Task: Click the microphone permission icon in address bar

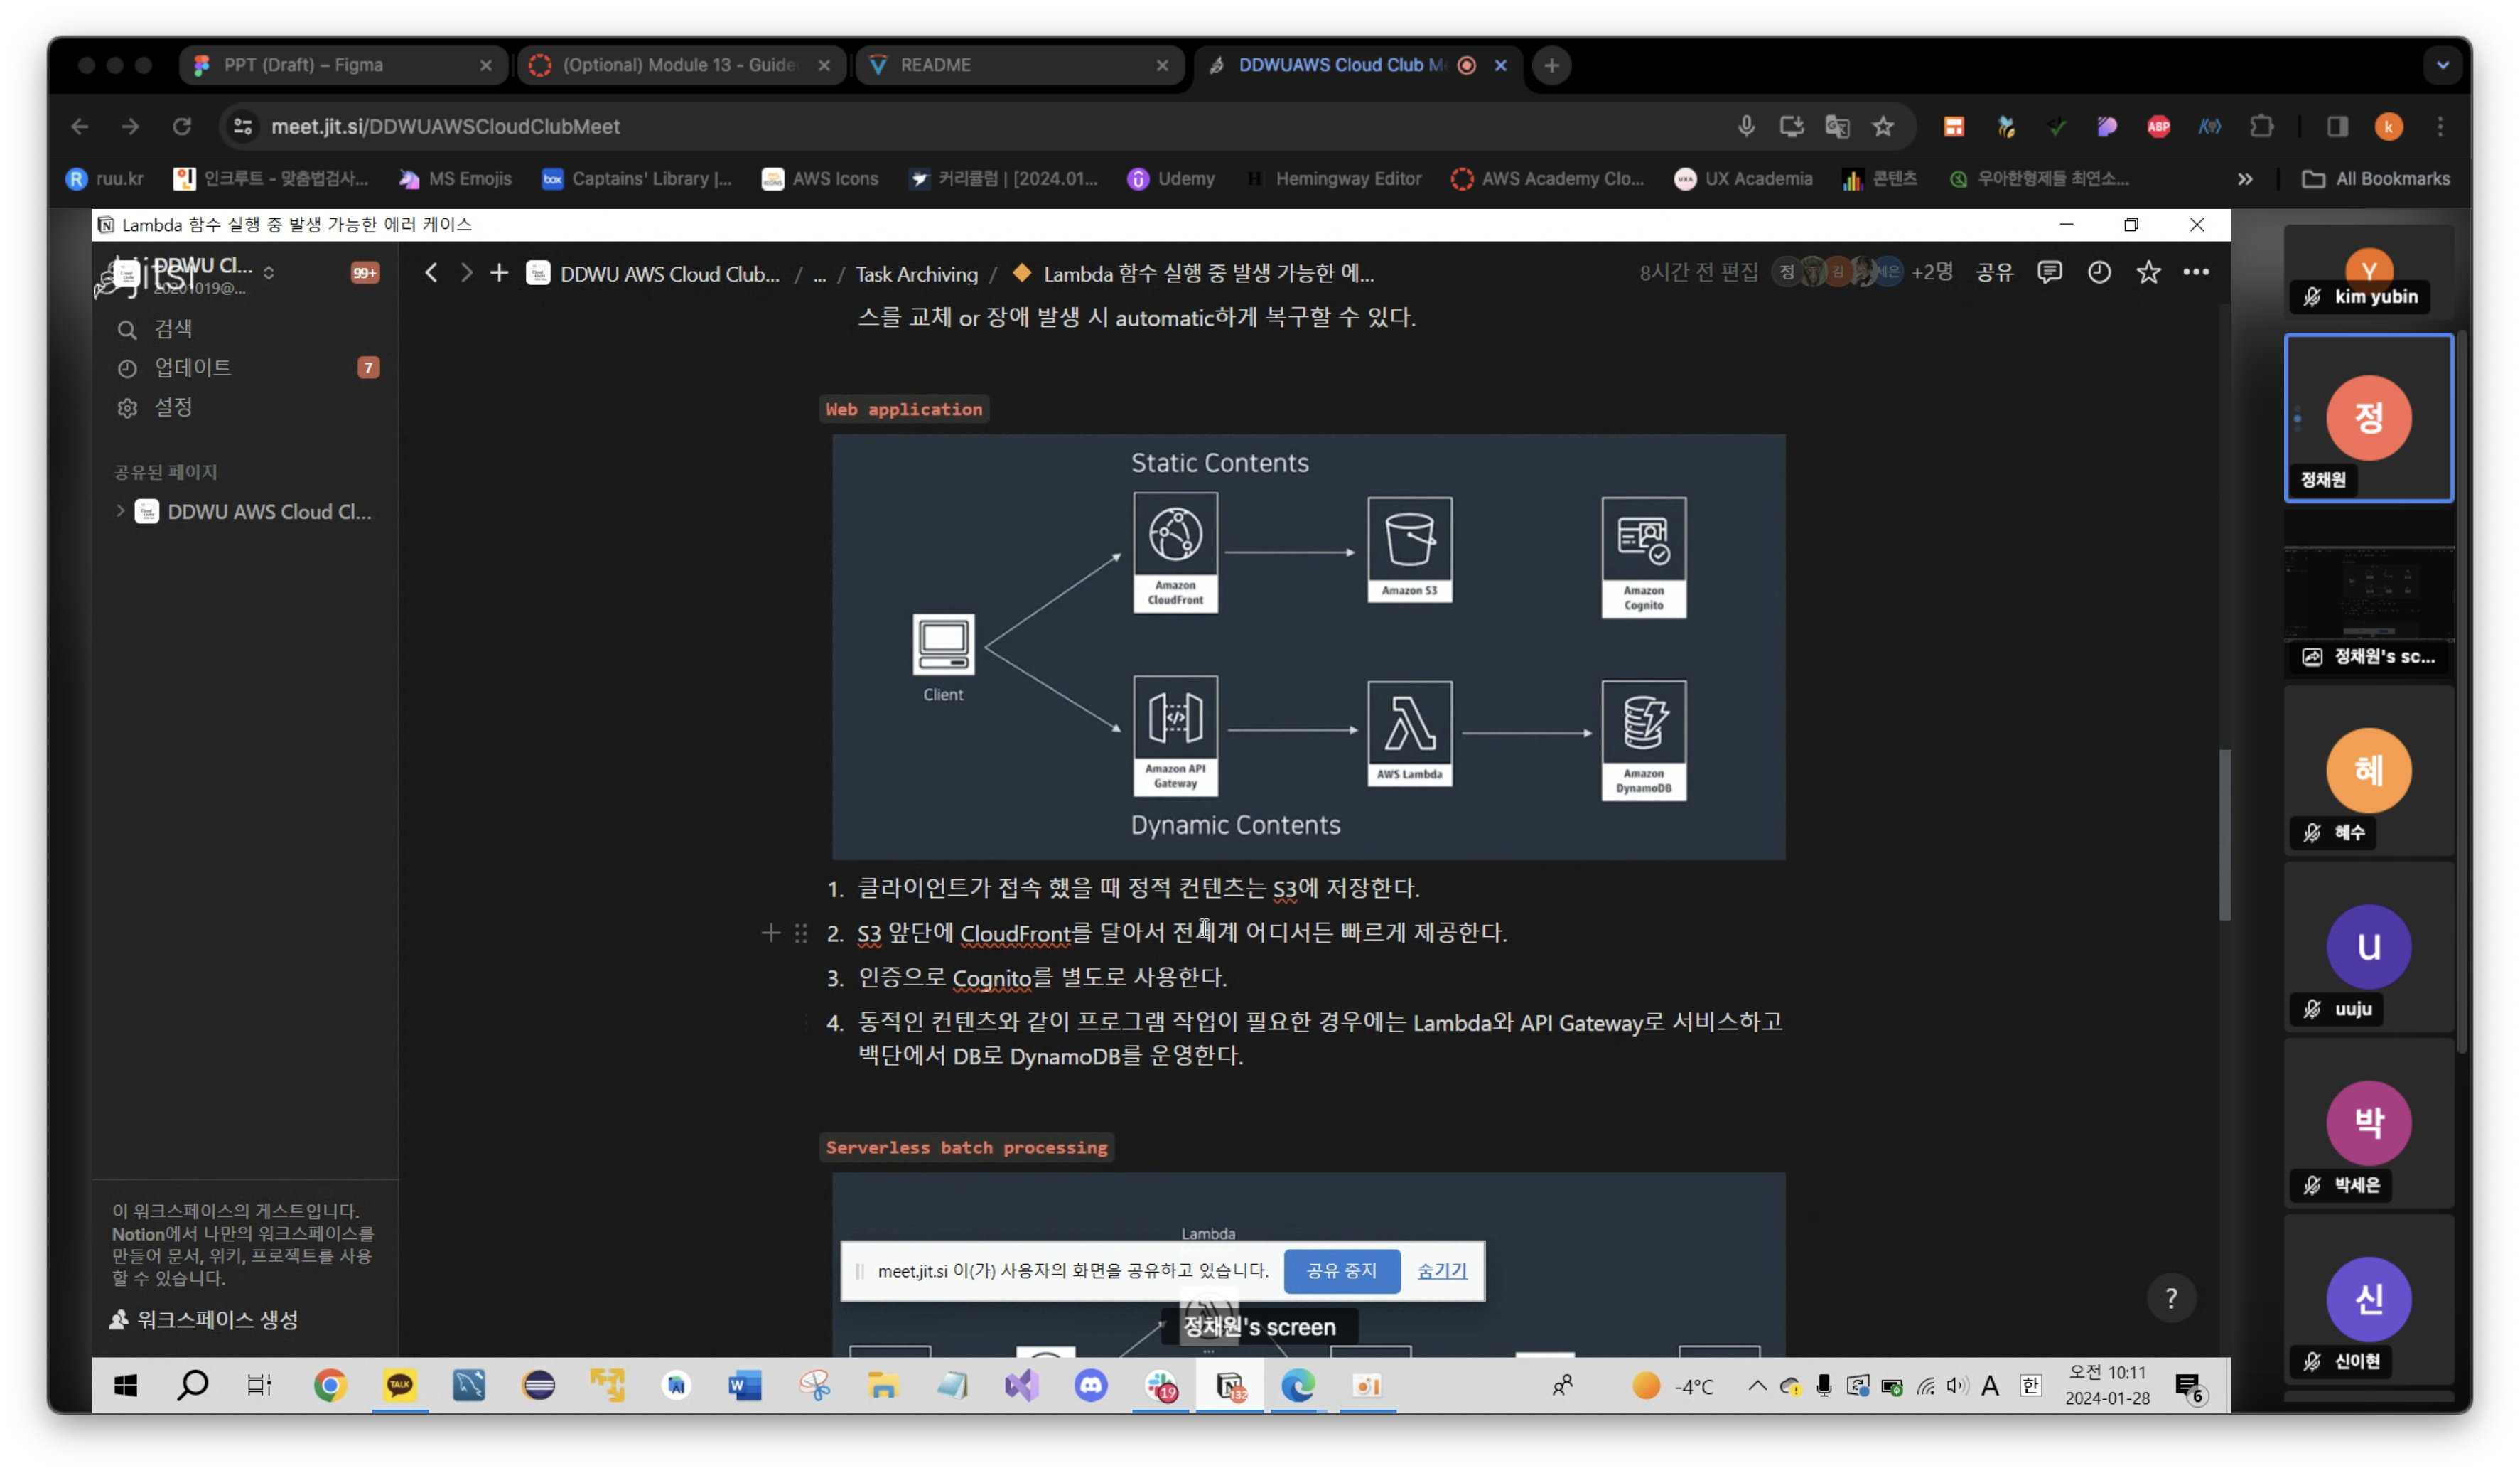Action: (x=1746, y=126)
